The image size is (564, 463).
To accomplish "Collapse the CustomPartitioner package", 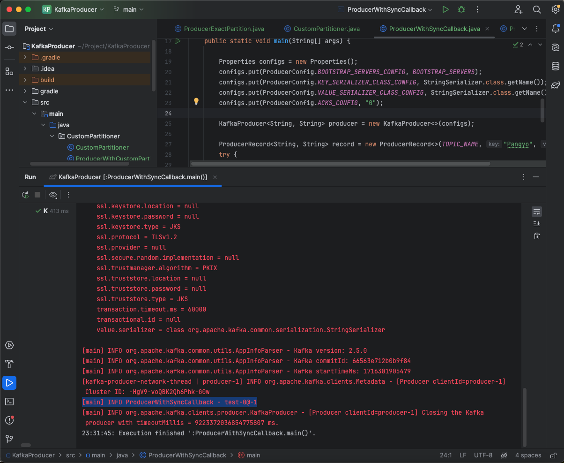I will pos(52,136).
